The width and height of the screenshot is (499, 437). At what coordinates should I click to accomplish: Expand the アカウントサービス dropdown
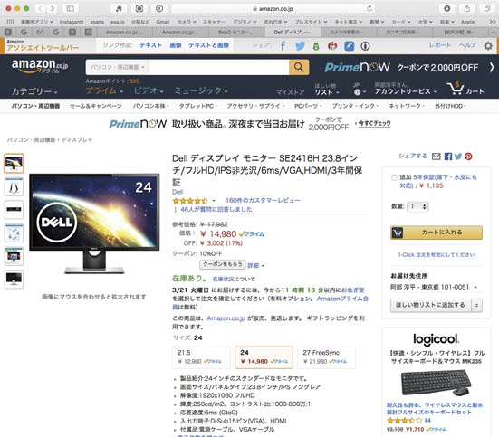405,91
